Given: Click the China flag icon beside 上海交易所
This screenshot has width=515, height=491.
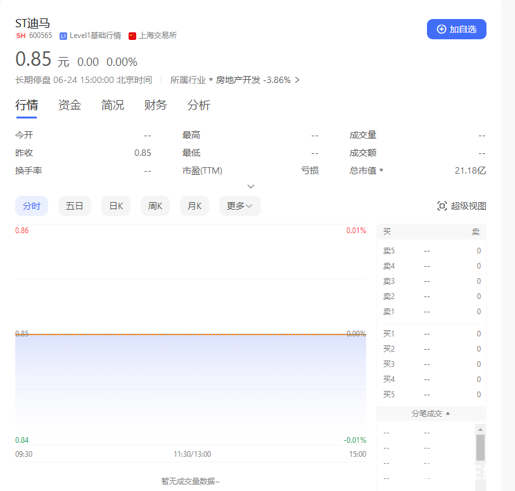Looking at the screenshot, I should (x=132, y=36).
